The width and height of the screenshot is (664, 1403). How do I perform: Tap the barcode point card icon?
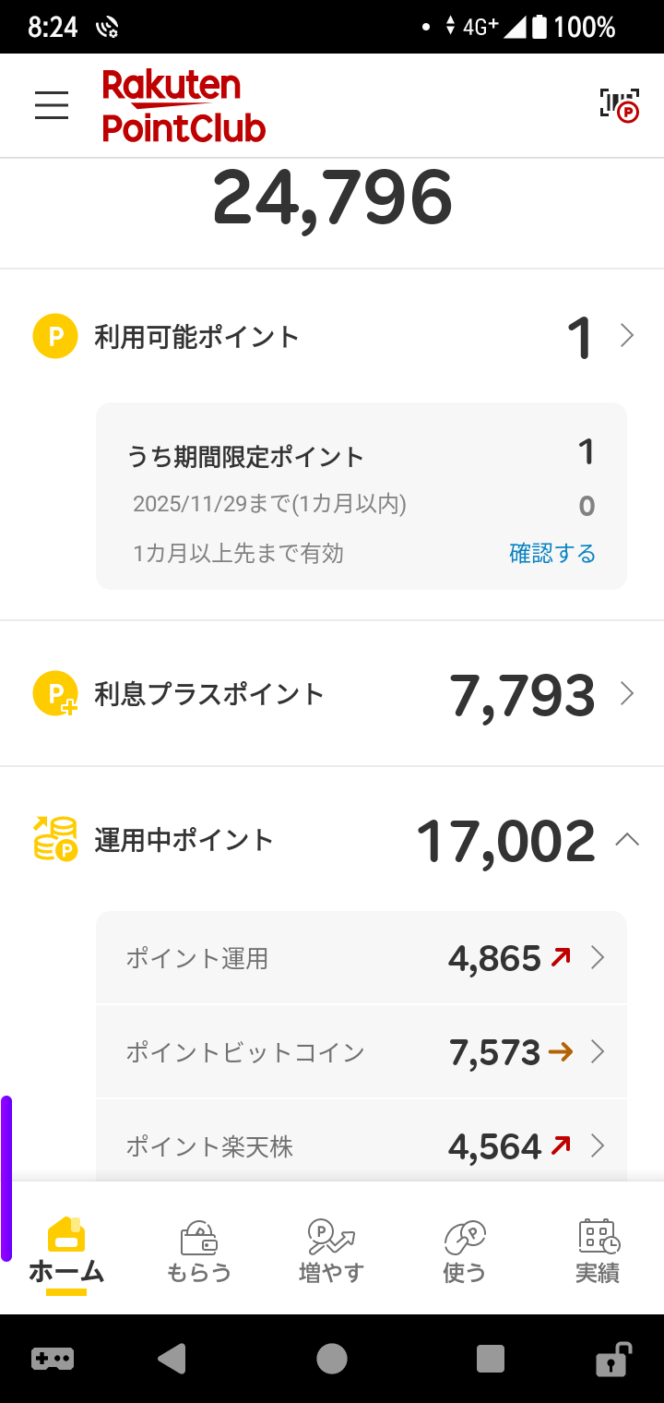(619, 105)
